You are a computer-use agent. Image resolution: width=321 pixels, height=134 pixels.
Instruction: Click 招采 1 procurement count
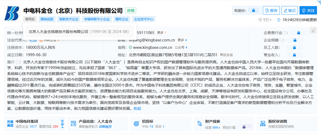point(160,127)
